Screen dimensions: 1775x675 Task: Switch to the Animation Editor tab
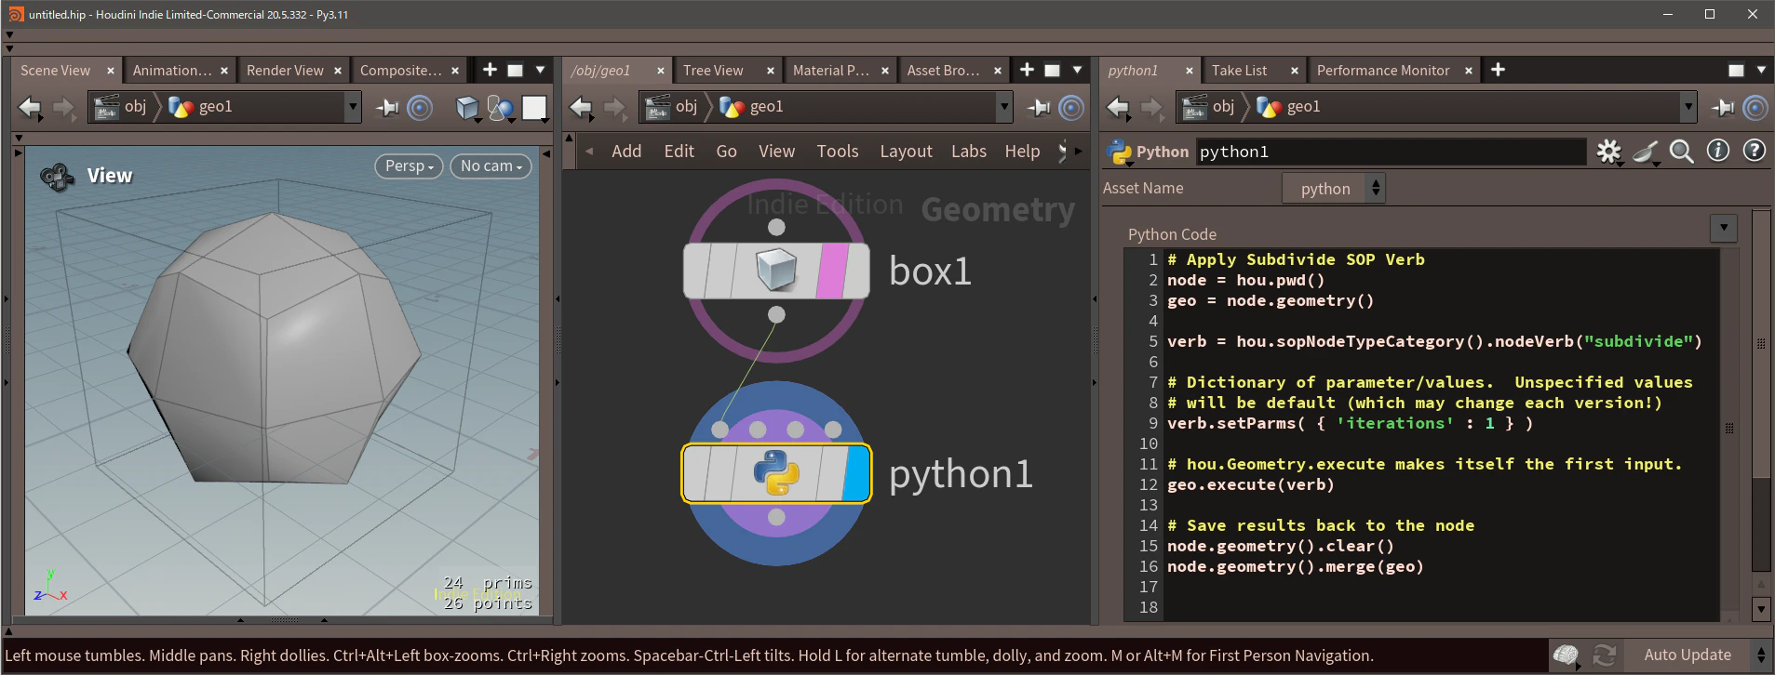click(x=172, y=71)
